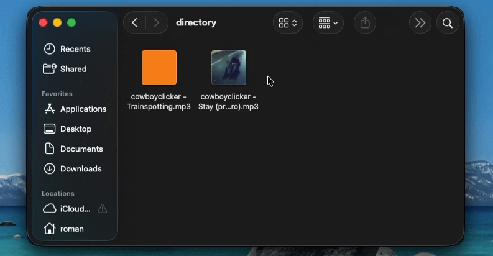Click the roman house icon
The image size is (493, 256).
(x=49, y=229)
